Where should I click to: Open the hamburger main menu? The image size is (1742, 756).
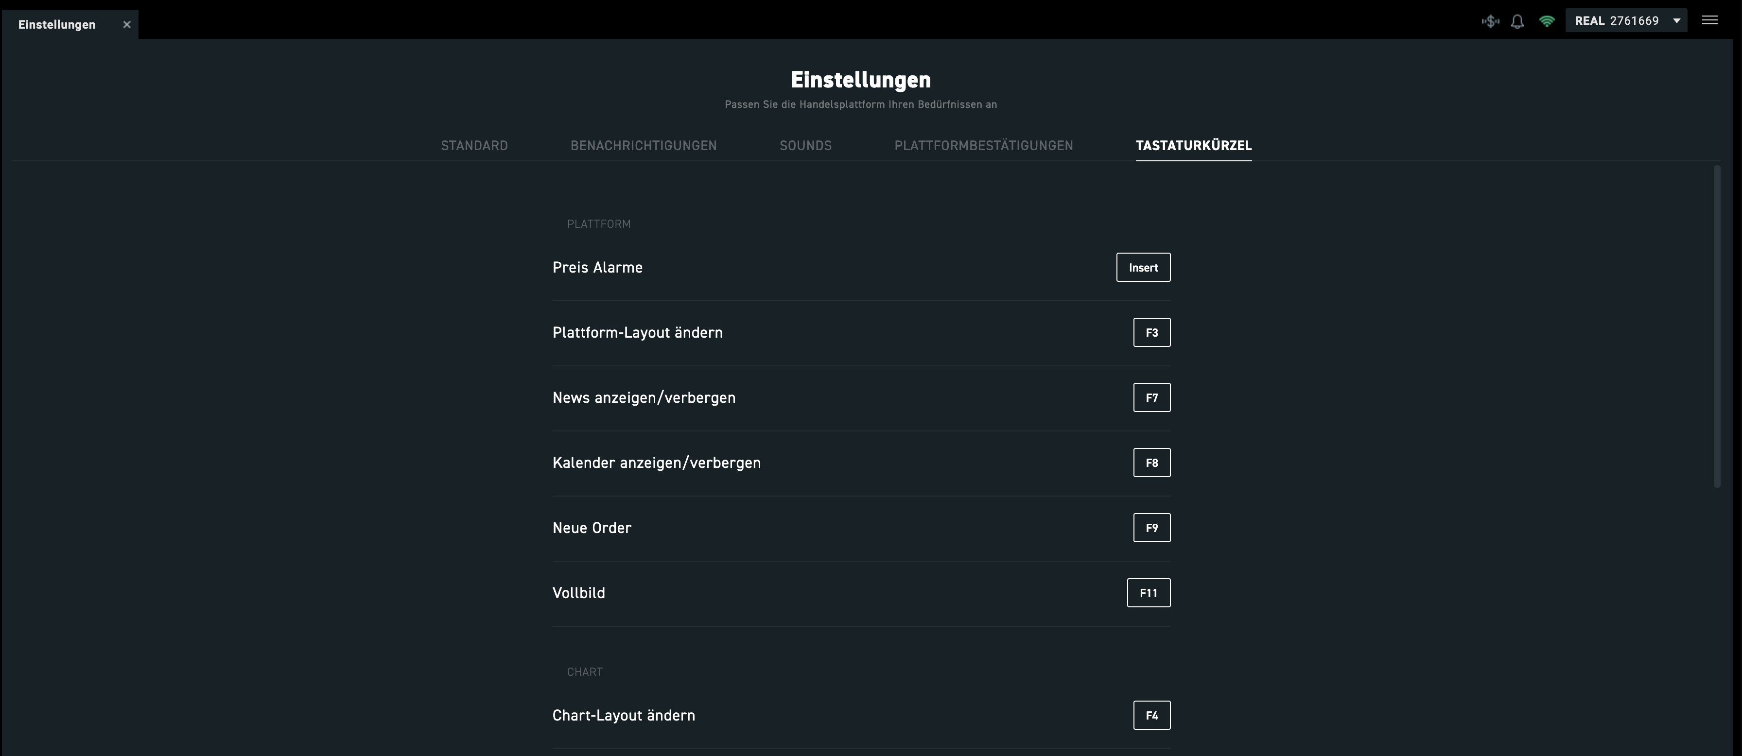pos(1709,20)
